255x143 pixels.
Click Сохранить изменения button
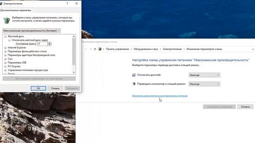(x=219, y=107)
